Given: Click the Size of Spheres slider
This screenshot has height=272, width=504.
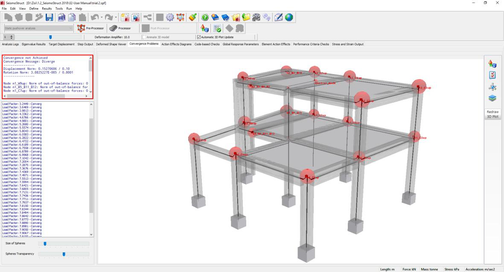Looking at the screenshot, I should pyautogui.click(x=64, y=243).
